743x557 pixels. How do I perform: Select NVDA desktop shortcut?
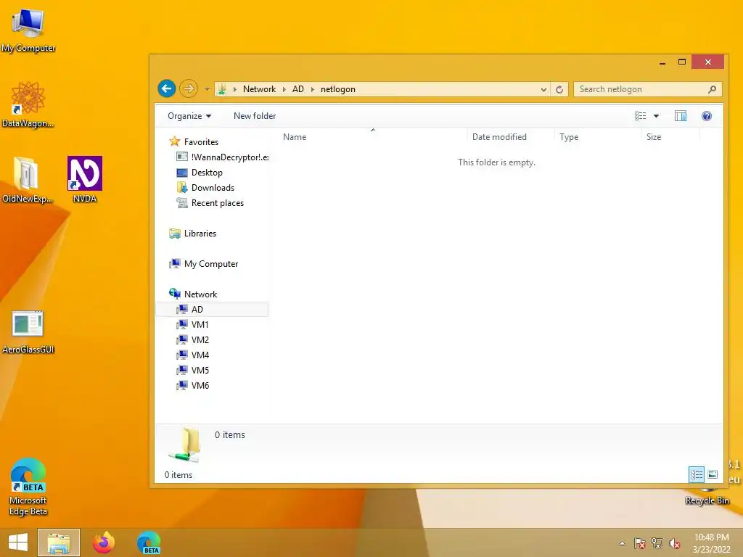pyautogui.click(x=85, y=180)
